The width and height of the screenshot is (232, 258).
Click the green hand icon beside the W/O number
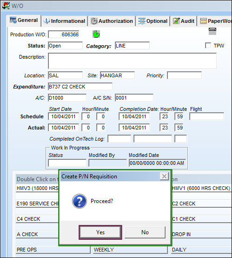point(96,34)
